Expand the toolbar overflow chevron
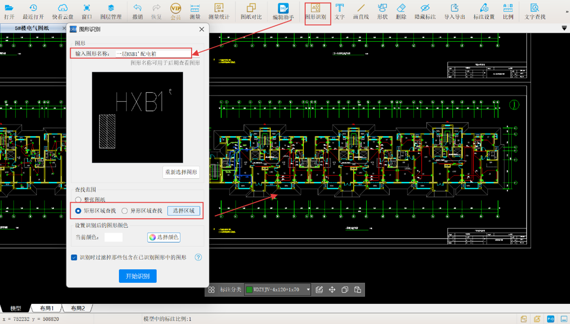The image size is (570, 324). point(567,12)
